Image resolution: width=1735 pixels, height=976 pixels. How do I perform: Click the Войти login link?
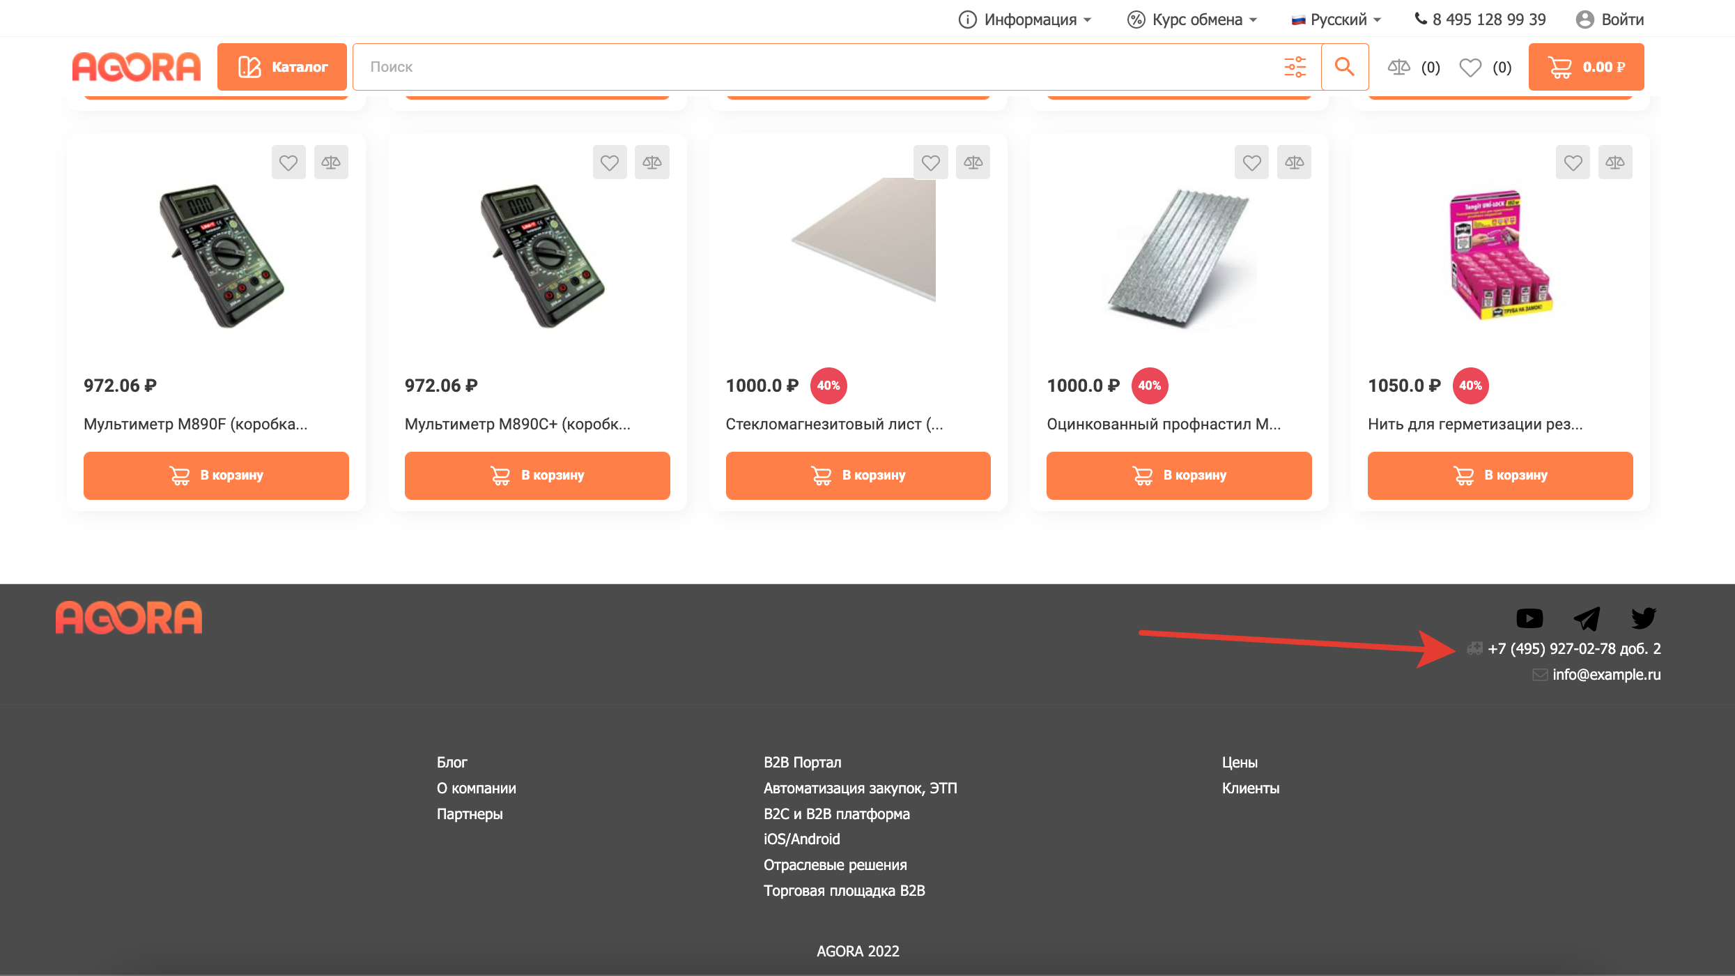click(x=1610, y=20)
